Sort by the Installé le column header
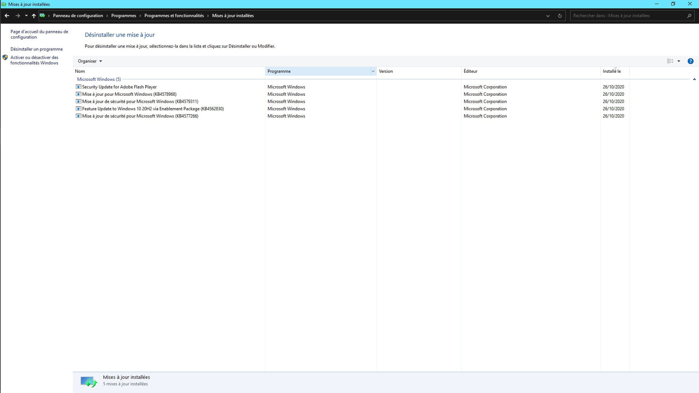 click(x=615, y=71)
